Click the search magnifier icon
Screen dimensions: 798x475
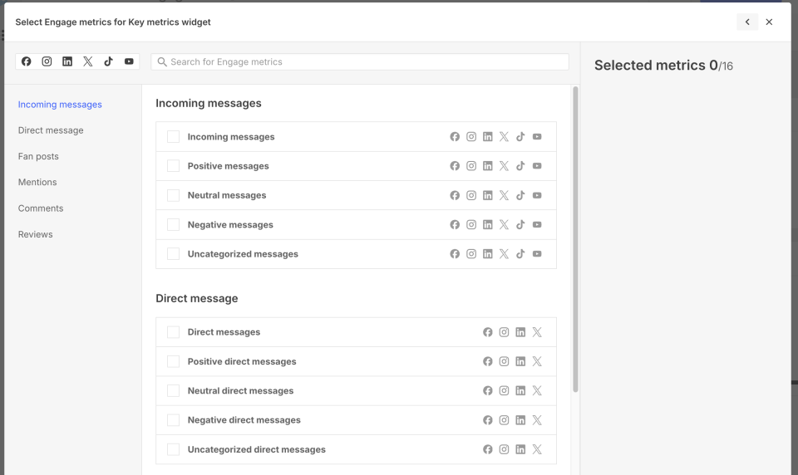(x=162, y=61)
